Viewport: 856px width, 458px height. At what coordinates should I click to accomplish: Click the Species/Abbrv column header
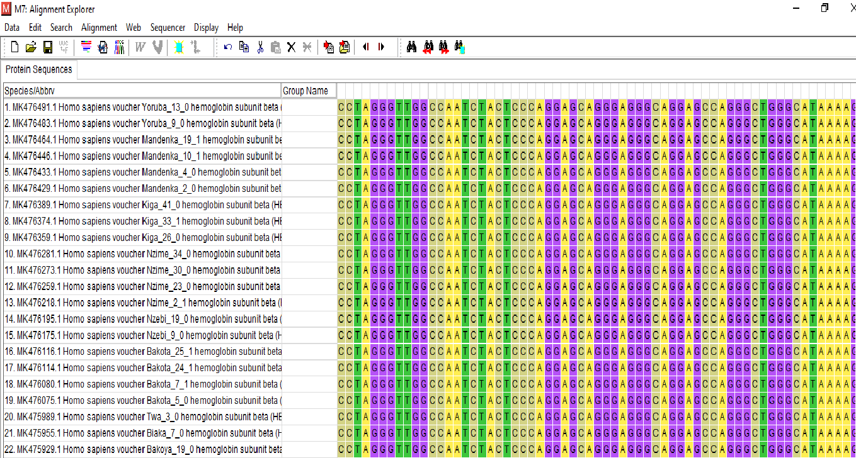tap(142, 91)
